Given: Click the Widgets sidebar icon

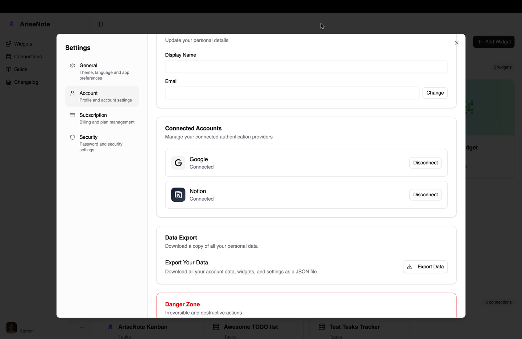Looking at the screenshot, I should [8, 44].
